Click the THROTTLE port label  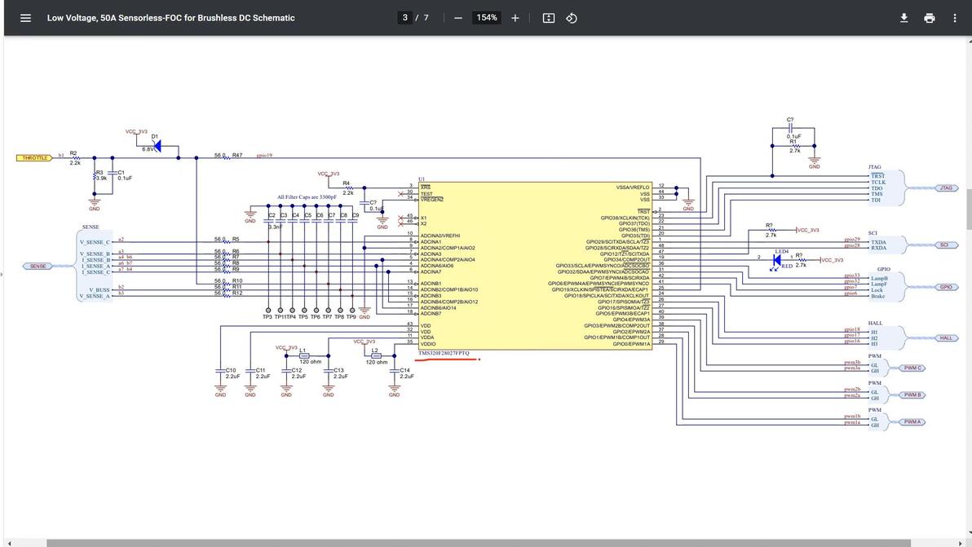coord(35,158)
